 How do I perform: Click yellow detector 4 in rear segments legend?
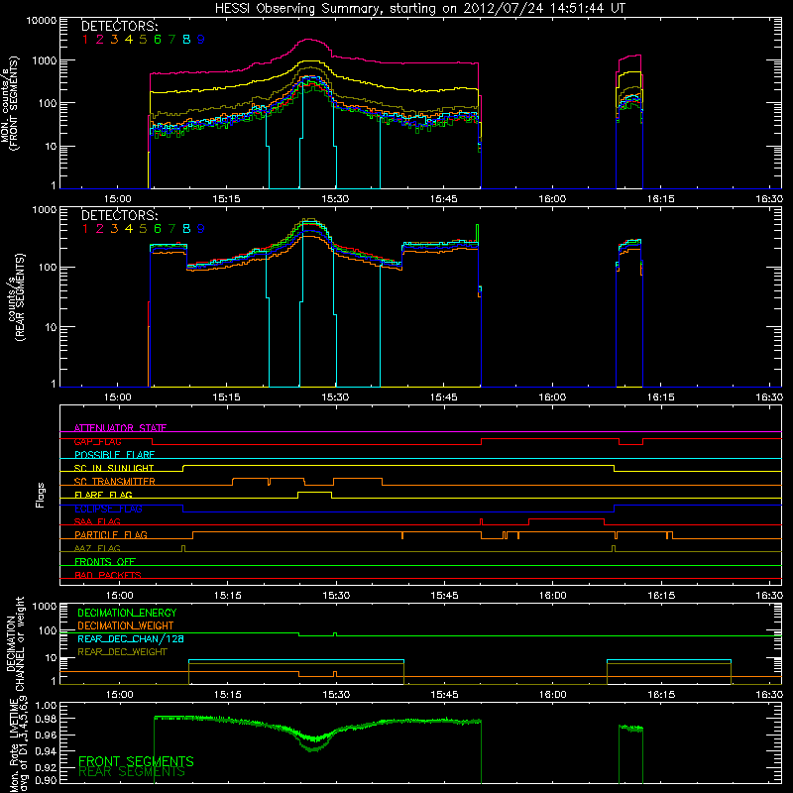point(129,229)
